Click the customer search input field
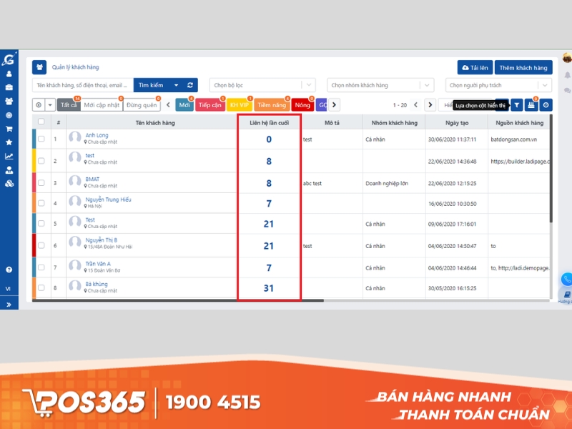This screenshot has width=572, height=429. point(82,85)
